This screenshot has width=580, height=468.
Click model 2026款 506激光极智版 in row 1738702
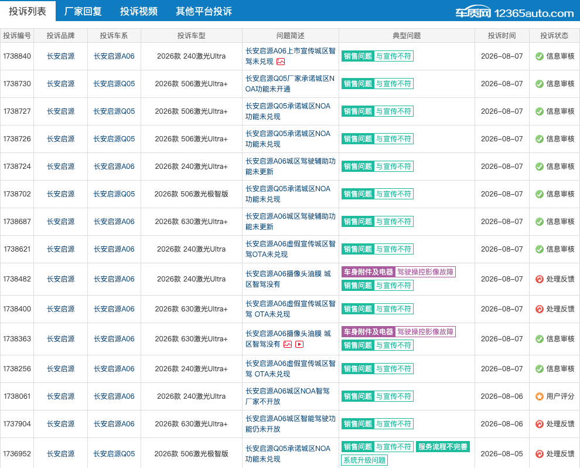click(x=191, y=194)
